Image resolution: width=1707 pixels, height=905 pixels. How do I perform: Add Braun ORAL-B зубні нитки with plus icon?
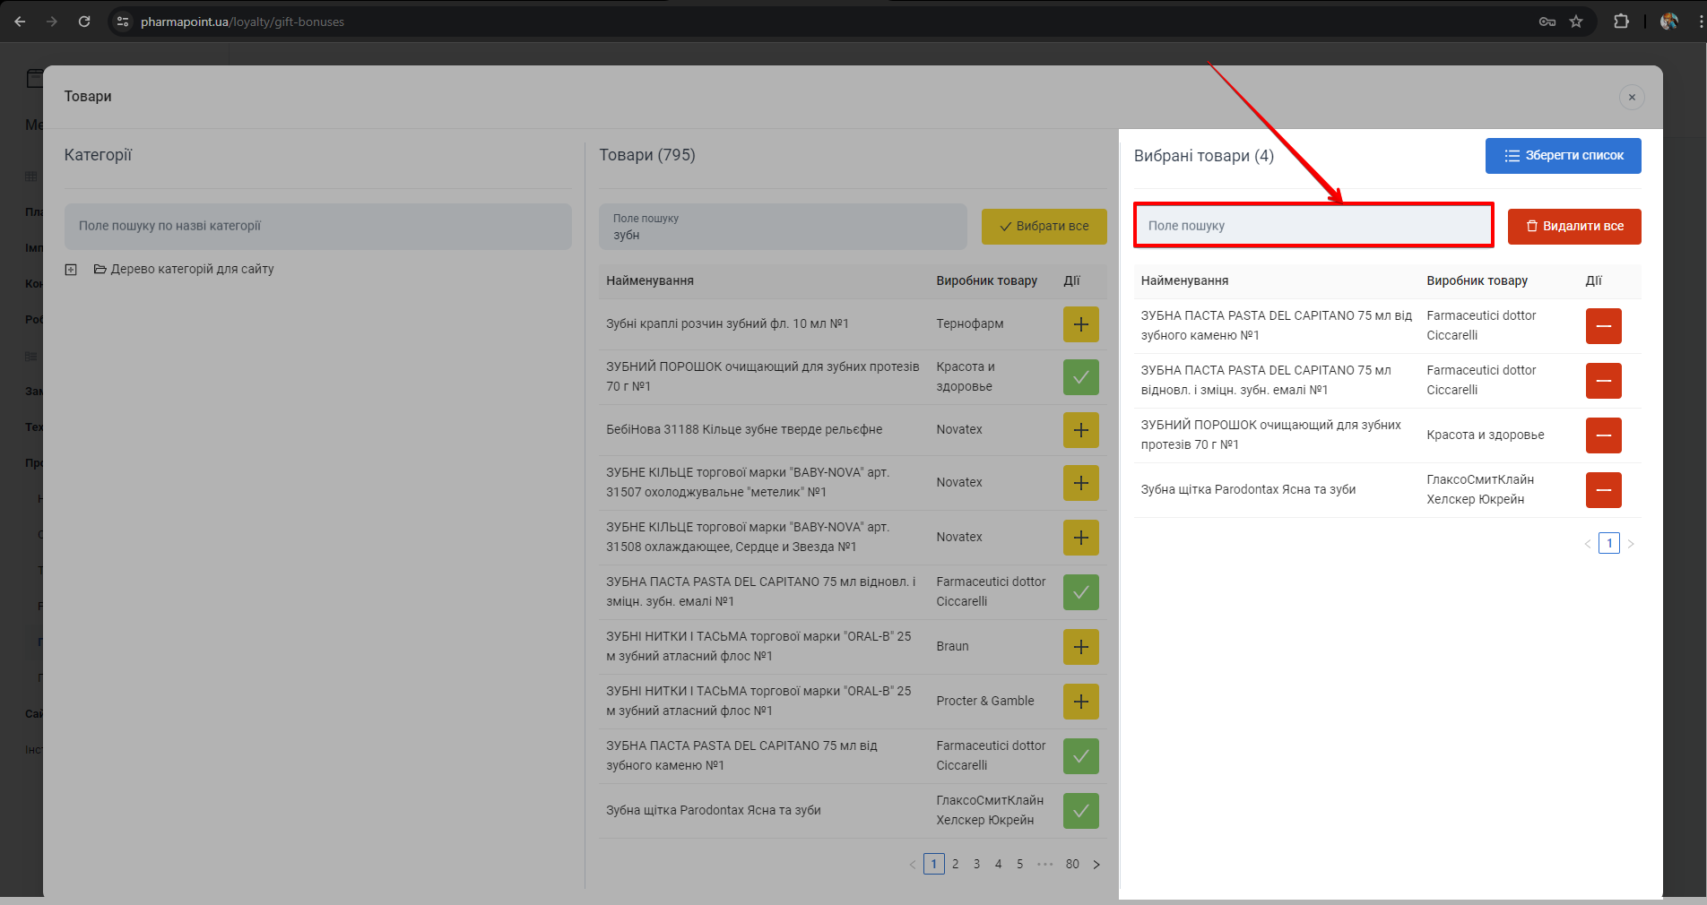(1080, 647)
